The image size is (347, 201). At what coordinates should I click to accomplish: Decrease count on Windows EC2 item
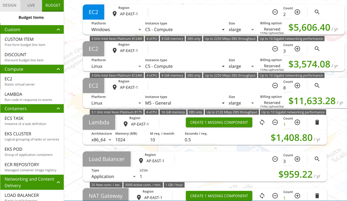[x=275, y=12]
